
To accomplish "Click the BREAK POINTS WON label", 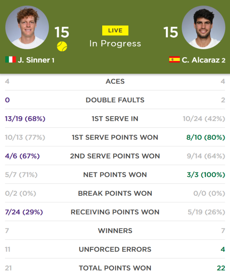I will click(115, 194).
